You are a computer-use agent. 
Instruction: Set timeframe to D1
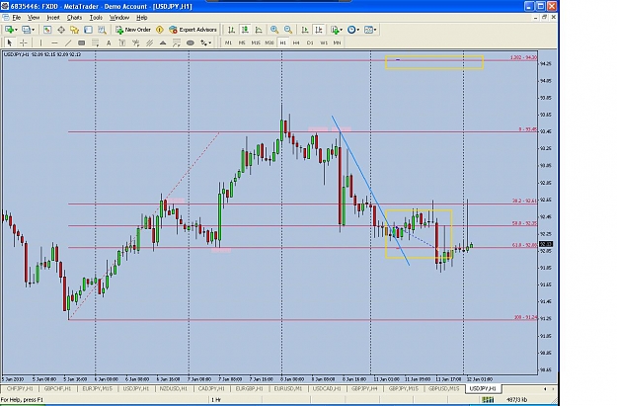[310, 42]
